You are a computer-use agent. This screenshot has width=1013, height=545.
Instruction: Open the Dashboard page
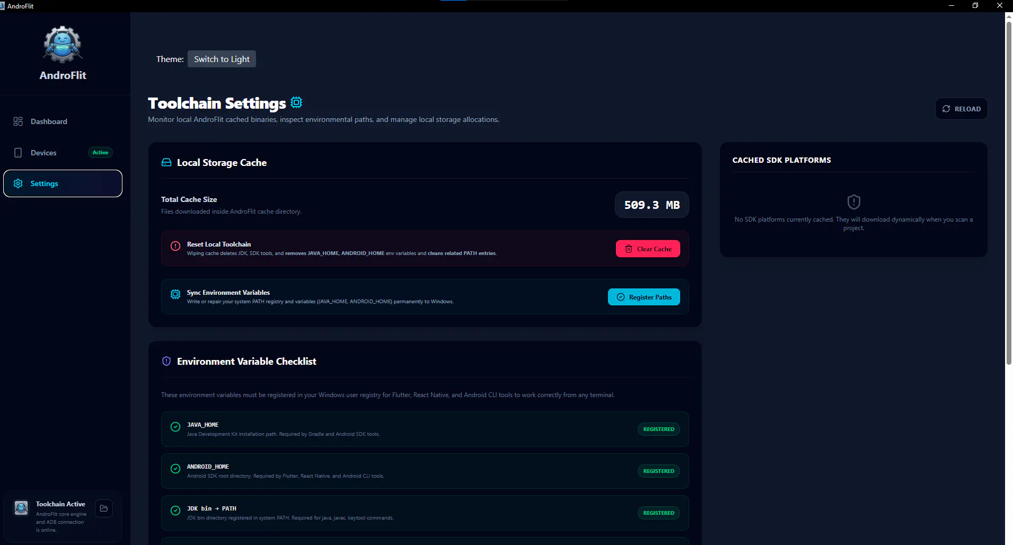[x=63, y=121]
